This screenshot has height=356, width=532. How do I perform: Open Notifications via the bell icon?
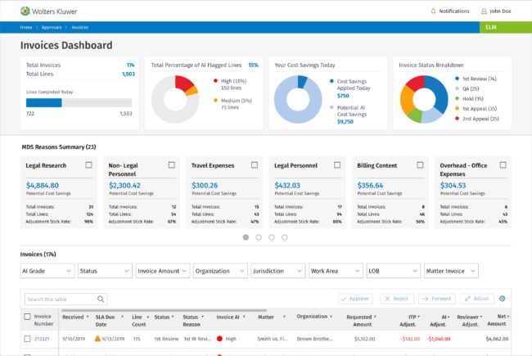tap(434, 11)
